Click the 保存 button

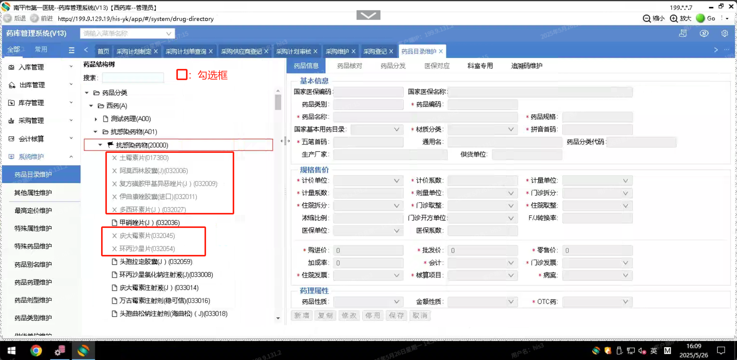[x=396, y=316]
